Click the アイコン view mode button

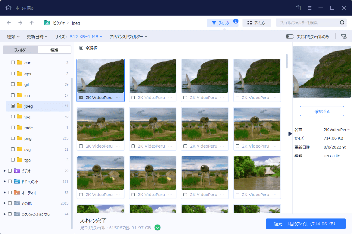(x=257, y=22)
